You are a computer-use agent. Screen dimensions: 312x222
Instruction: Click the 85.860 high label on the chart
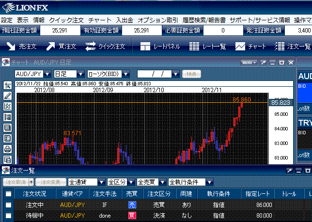point(242,99)
